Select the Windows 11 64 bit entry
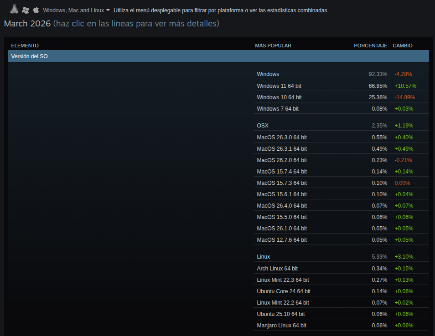This screenshot has width=435, height=336. [x=279, y=86]
